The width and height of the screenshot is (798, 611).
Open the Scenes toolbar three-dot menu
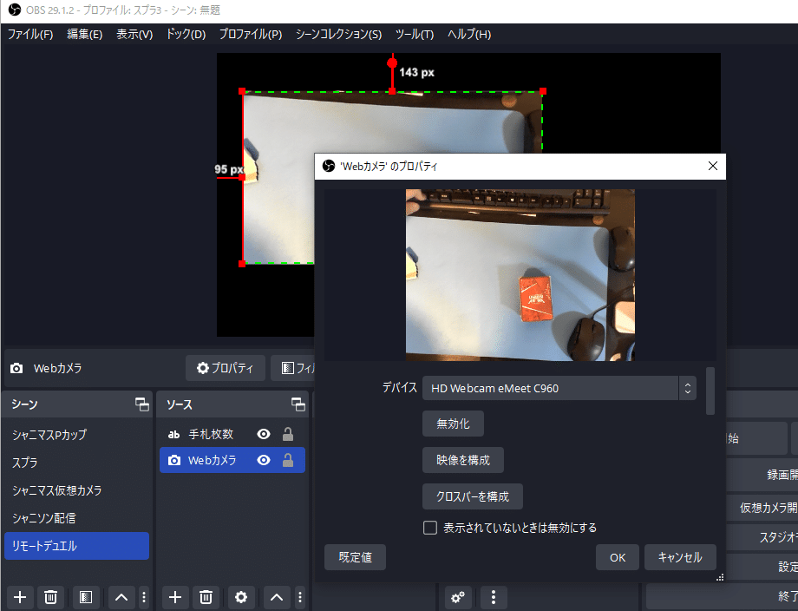point(144,597)
